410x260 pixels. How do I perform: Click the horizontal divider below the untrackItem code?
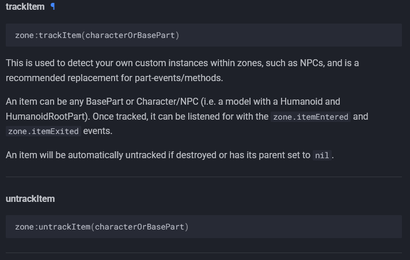[x=204, y=253]
